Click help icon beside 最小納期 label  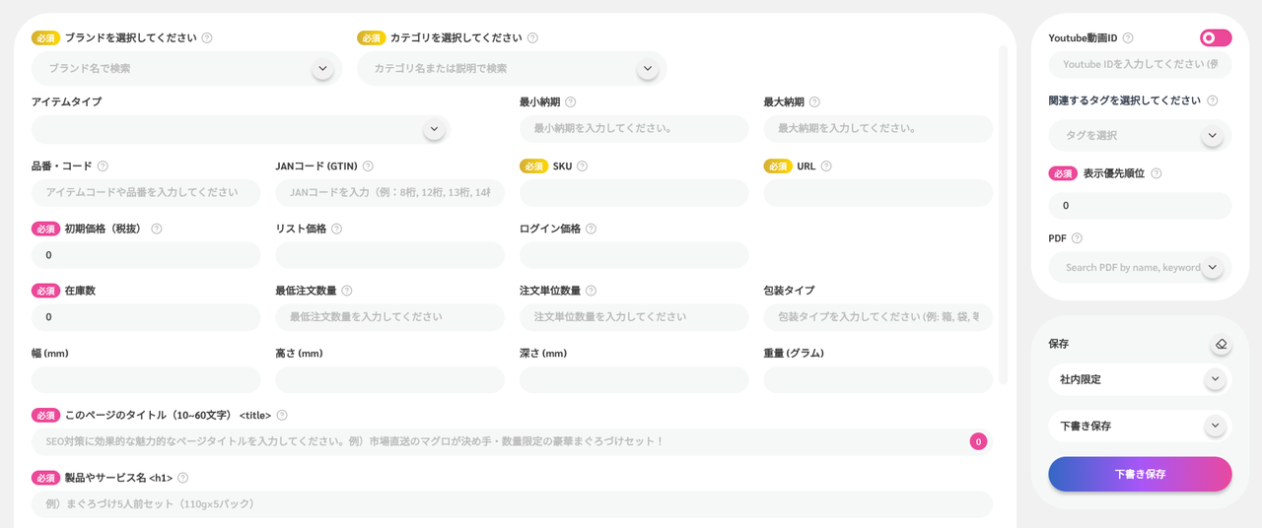(571, 102)
